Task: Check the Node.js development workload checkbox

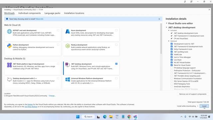Action: (116, 45)
